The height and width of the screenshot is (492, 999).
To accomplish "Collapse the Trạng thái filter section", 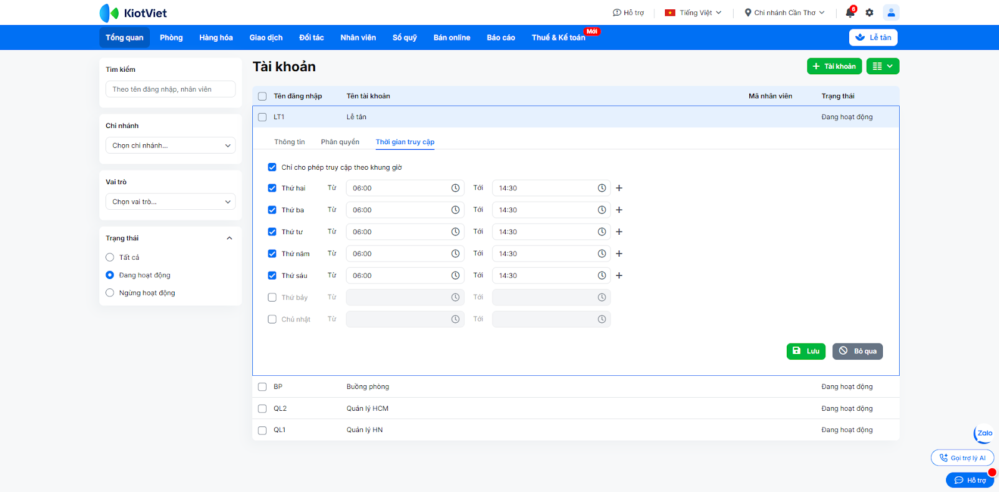I will click(x=229, y=238).
